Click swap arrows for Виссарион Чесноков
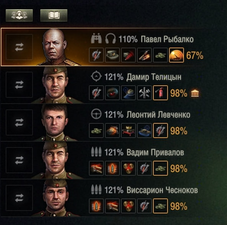 click(19, 198)
